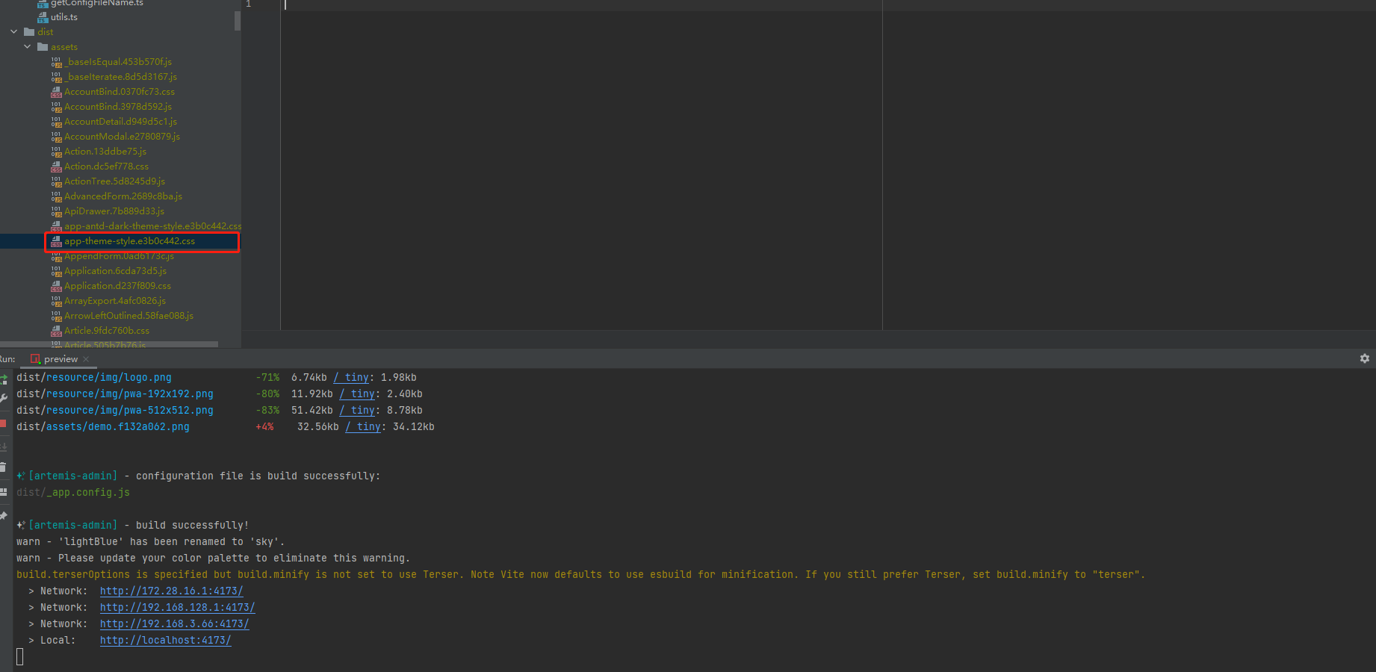This screenshot has height=672, width=1376.
Task: Open run configuration with the wrench icon
Action: point(4,399)
